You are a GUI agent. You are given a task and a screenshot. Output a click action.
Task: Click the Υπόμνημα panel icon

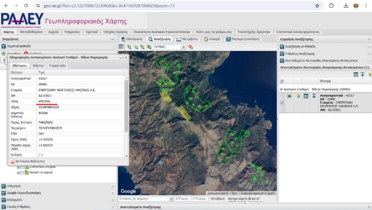[x=3, y=186]
